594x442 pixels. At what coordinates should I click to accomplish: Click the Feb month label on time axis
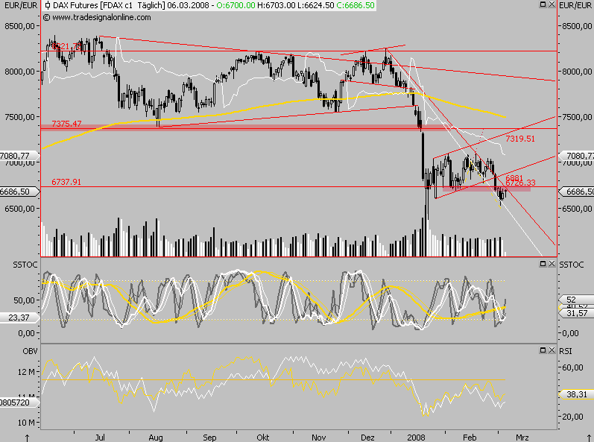[470, 438]
